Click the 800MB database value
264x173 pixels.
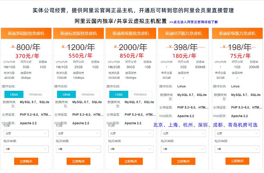pos(200,67)
